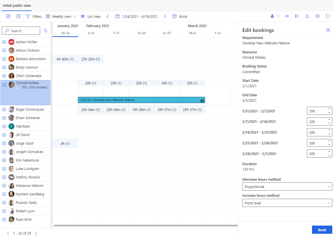Click Jorge Gault's 4h (1) cell

pos(65,144)
